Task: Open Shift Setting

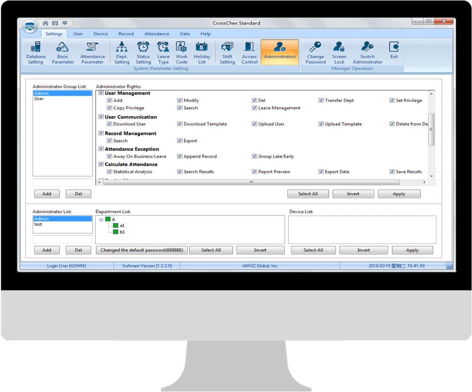Action: (227, 53)
